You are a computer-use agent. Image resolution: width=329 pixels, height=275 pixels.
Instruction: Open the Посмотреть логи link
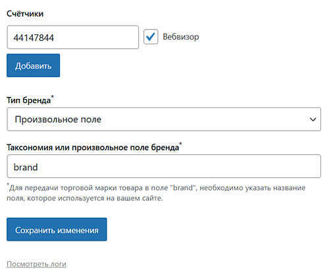pyautogui.click(x=36, y=264)
